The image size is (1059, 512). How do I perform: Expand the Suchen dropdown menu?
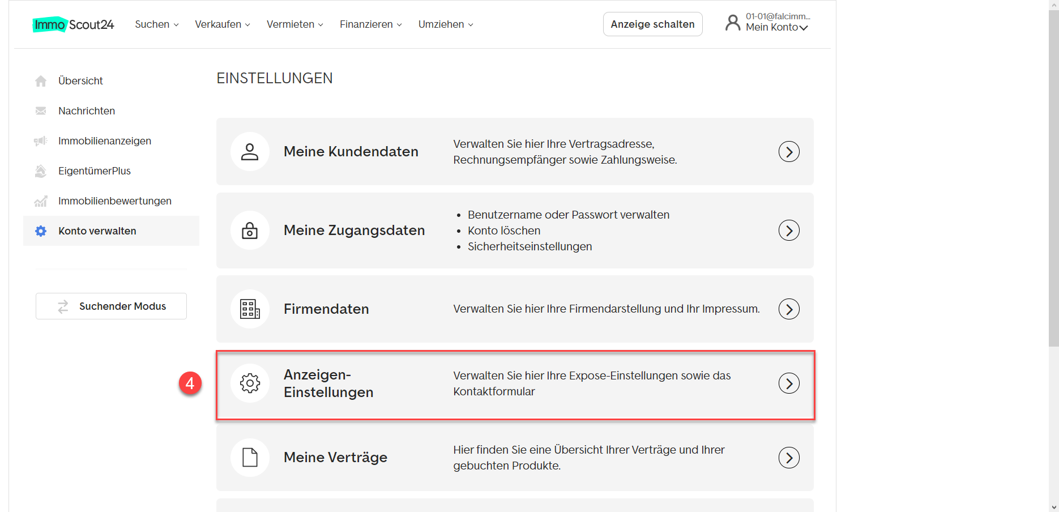(x=157, y=24)
